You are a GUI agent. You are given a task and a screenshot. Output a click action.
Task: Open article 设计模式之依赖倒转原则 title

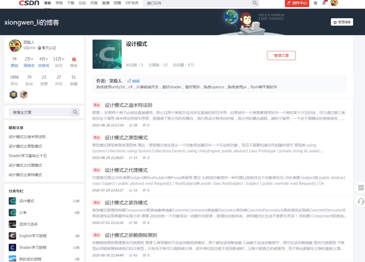[x=130, y=235]
